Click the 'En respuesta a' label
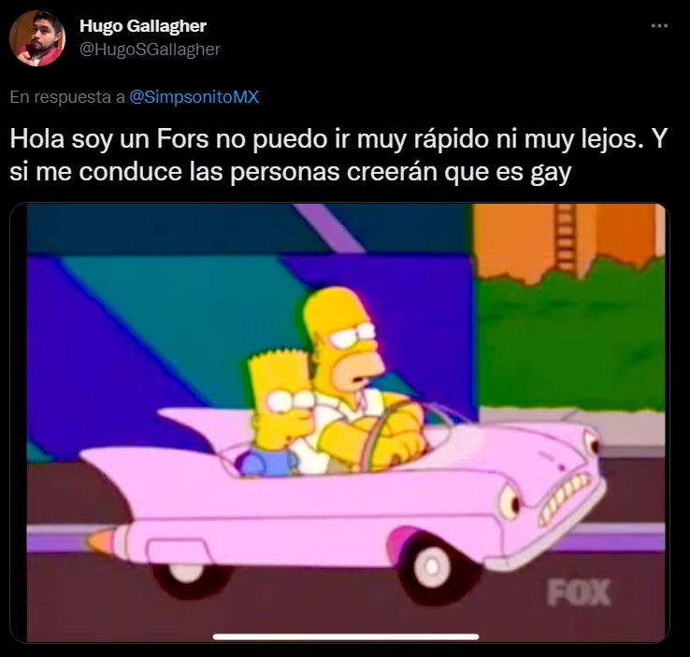This screenshot has width=690, height=657. (x=67, y=97)
